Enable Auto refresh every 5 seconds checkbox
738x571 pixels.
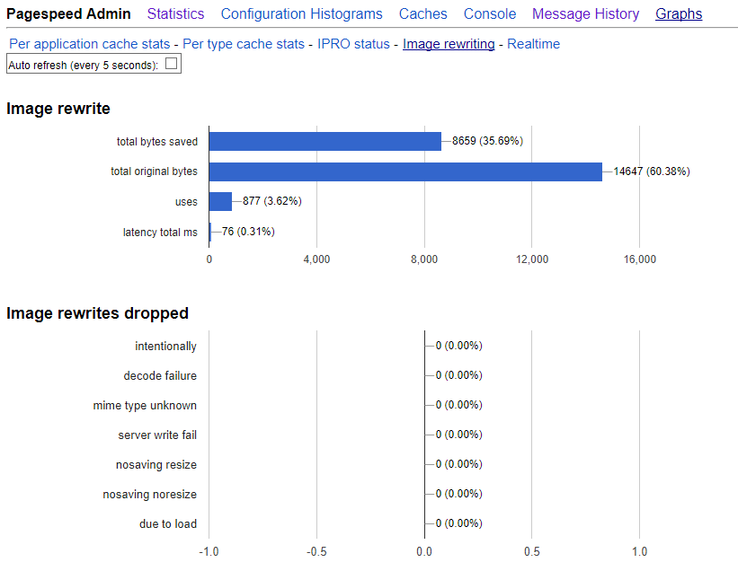[x=172, y=64]
